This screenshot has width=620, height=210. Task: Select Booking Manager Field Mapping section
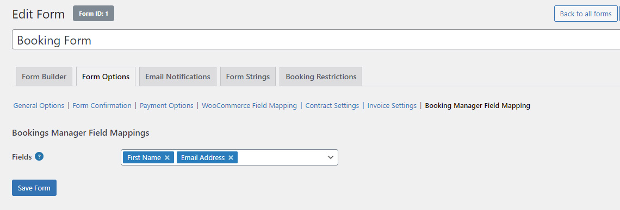click(478, 105)
